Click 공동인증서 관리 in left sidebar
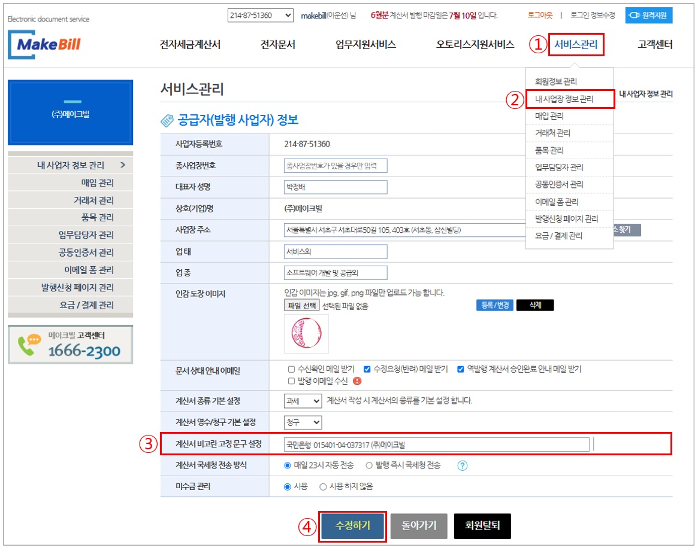 pos(70,252)
